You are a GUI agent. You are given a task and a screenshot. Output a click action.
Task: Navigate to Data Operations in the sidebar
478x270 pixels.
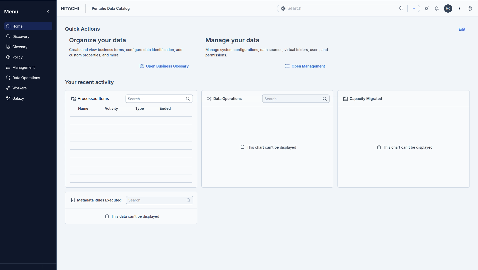(x=26, y=78)
